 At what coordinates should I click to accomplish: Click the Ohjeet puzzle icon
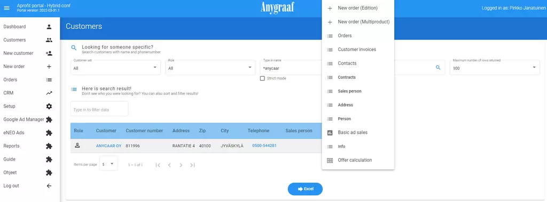click(x=49, y=172)
